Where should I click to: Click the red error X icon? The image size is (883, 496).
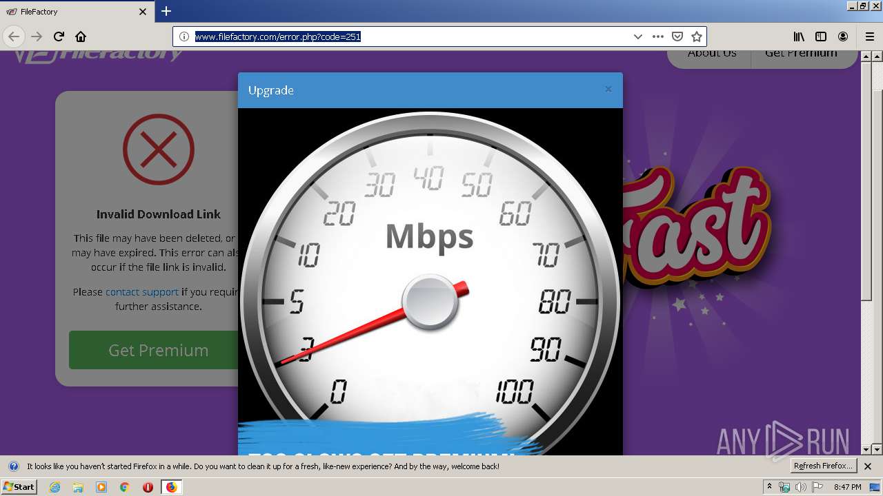pos(159,149)
